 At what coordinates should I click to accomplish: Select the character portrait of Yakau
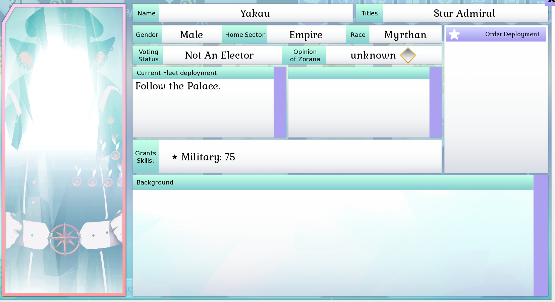(64, 150)
